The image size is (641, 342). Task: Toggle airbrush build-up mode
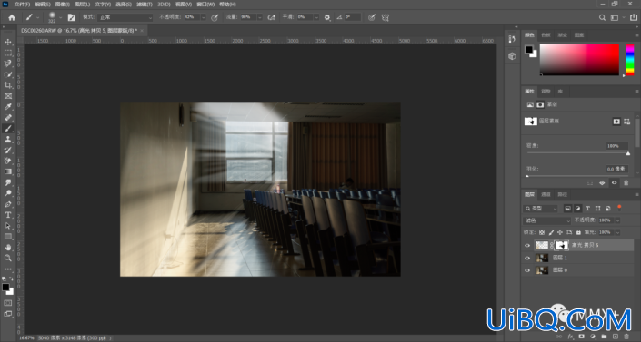pyautogui.click(x=271, y=17)
